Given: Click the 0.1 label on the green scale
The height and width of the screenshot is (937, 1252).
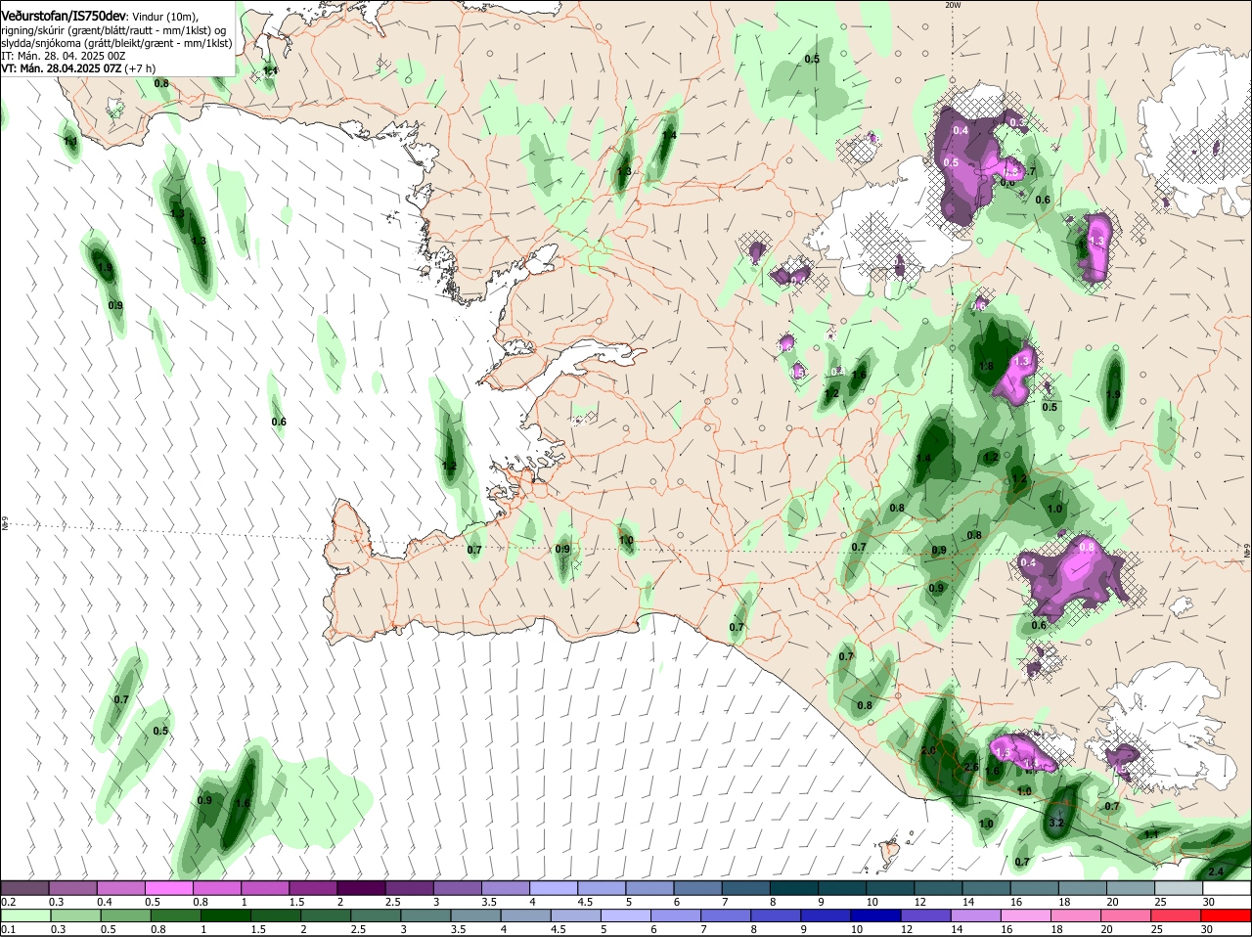Looking at the screenshot, I should coord(8,929).
